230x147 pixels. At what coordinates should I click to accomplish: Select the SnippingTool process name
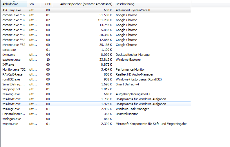[13, 89]
